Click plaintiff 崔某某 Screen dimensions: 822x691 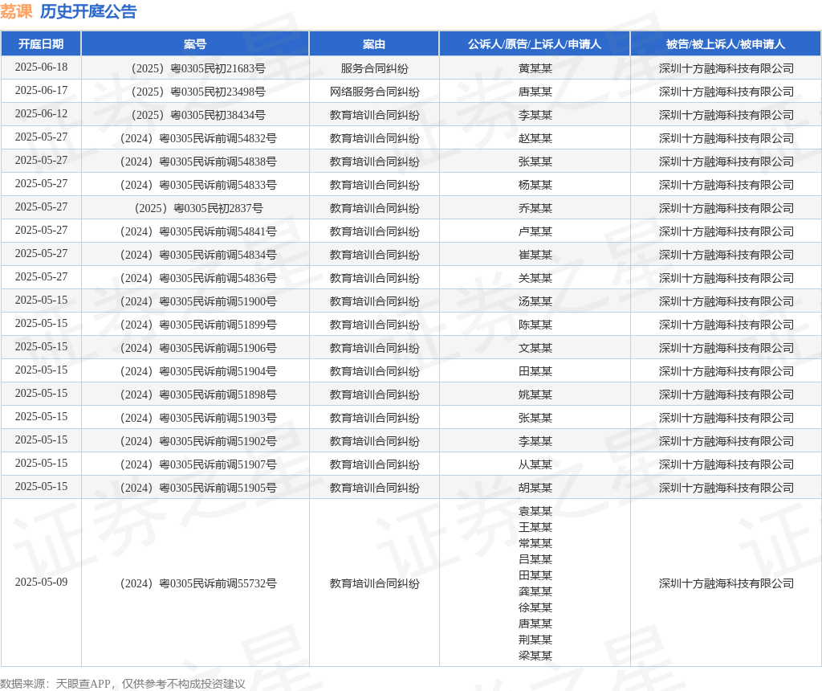point(535,255)
